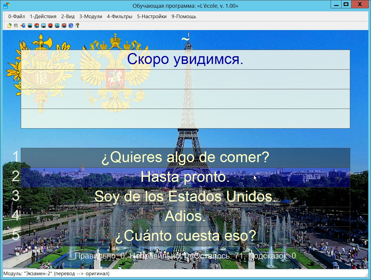This screenshot has height=280, width=371.
Task: Open the 0-Файл menu
Action: click(x=17, y=17)
